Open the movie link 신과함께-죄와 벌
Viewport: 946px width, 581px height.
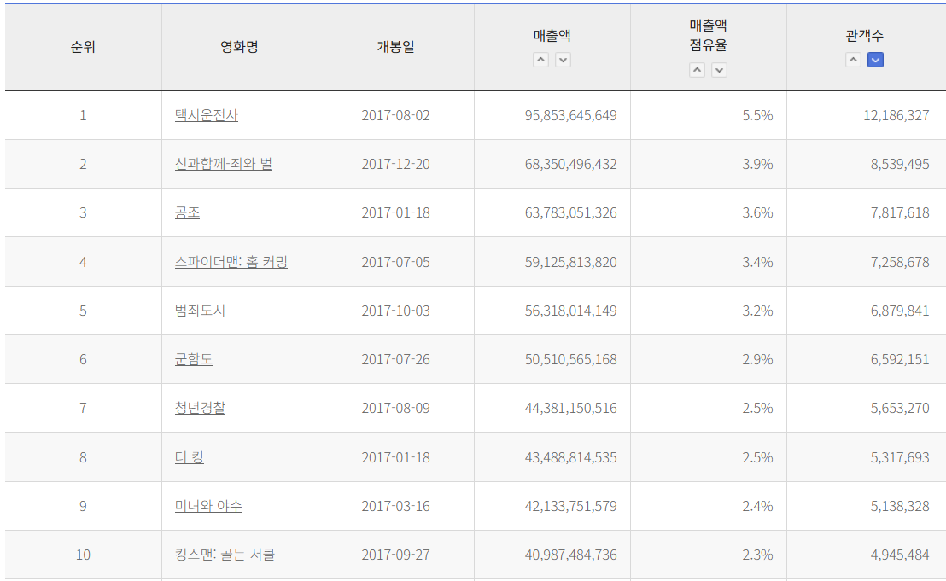[223, 164]
